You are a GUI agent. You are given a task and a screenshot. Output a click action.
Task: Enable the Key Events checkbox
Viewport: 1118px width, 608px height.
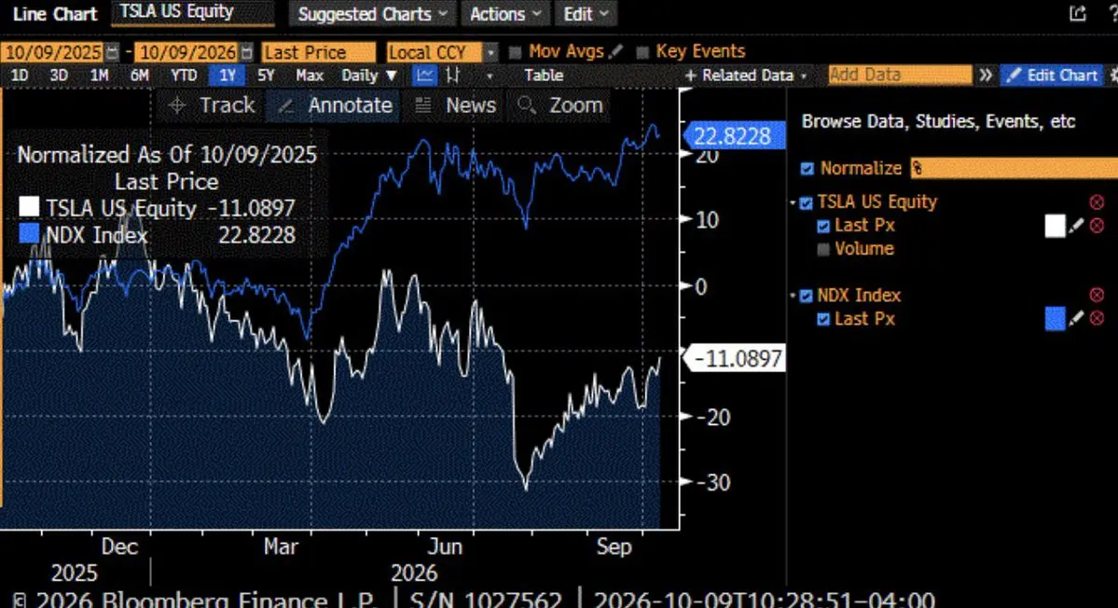[x=642, y=52]
